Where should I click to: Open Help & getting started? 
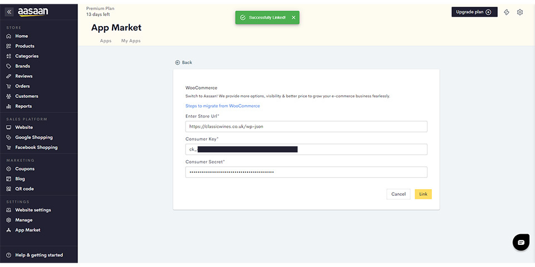[39, 255]
